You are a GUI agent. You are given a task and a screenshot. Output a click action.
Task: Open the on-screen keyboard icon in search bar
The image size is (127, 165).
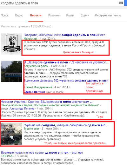[x=121, y=3]
